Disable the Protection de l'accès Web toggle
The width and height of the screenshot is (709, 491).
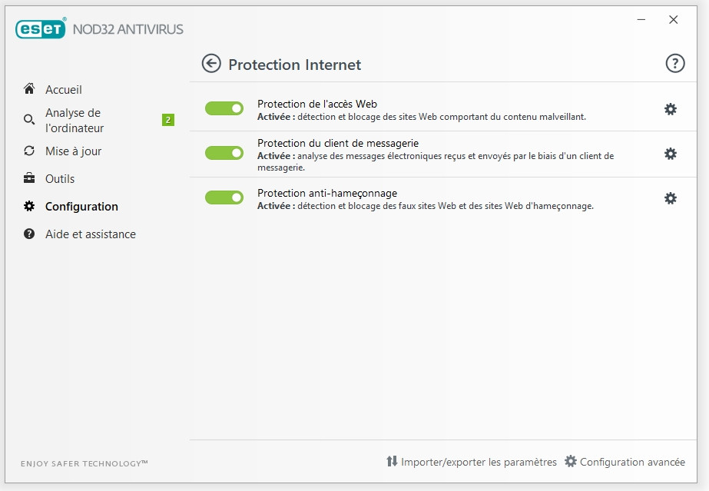point(224,108)
